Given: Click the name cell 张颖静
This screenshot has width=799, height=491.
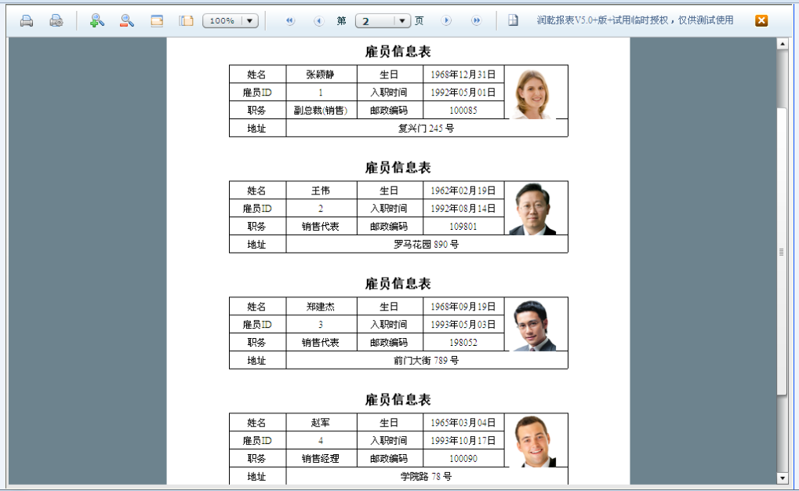Looking at the screenshot, I should [321, 75].
